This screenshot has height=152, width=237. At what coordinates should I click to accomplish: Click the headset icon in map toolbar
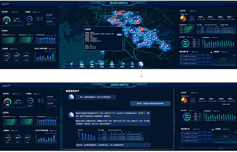point(82,64)
